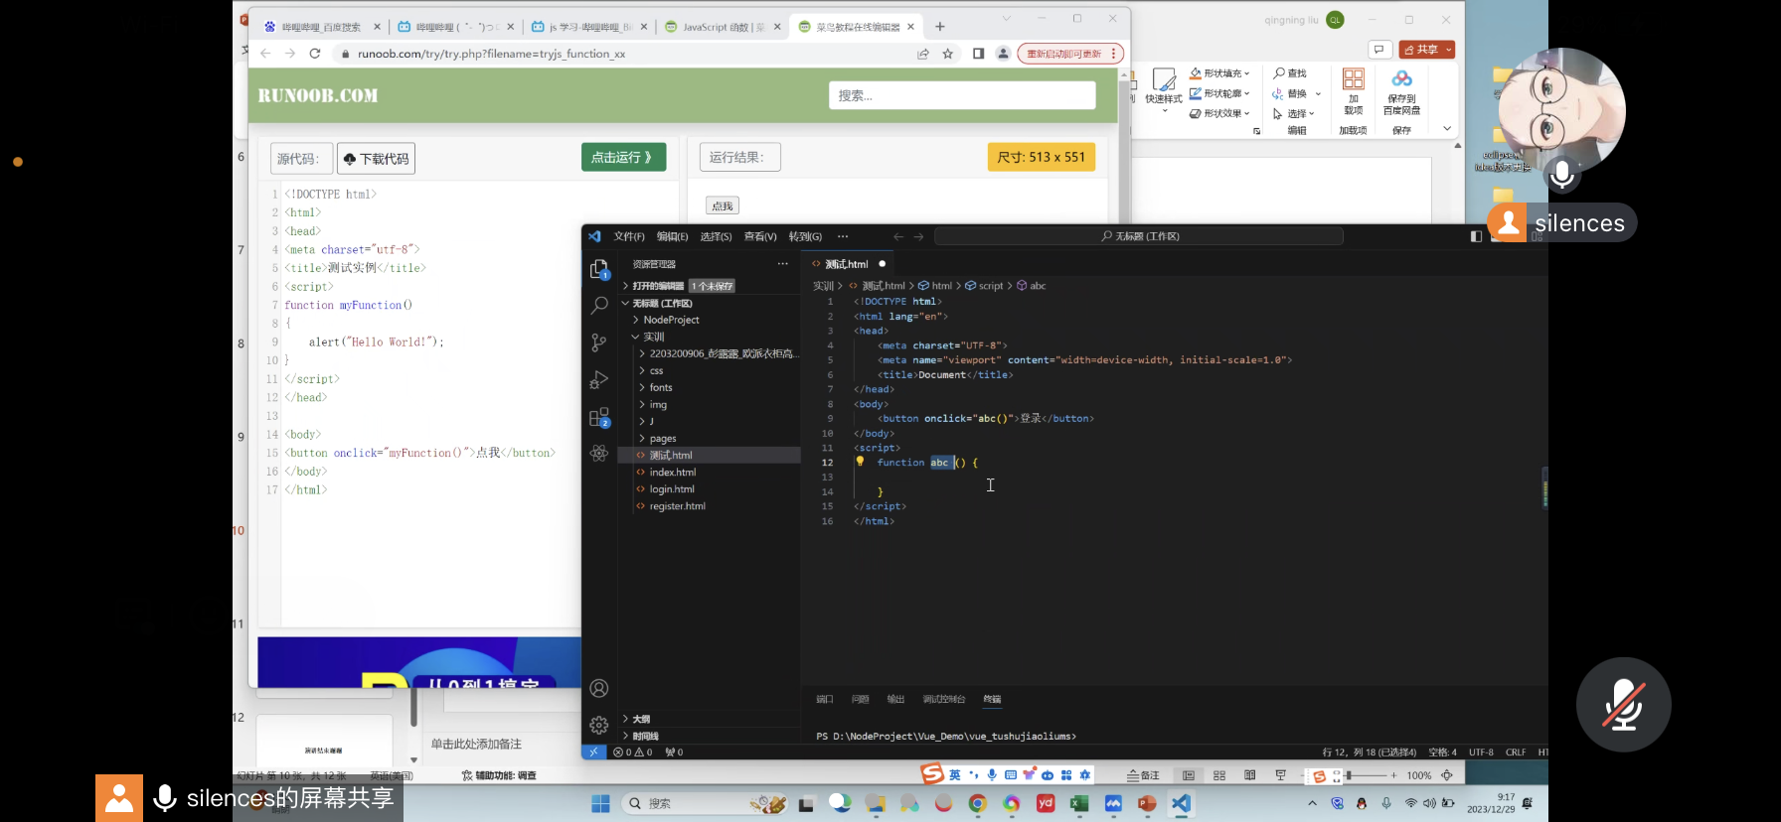Open the Share (共享) dropdown arrow
1781x822 pixels.
[1449, 50]
